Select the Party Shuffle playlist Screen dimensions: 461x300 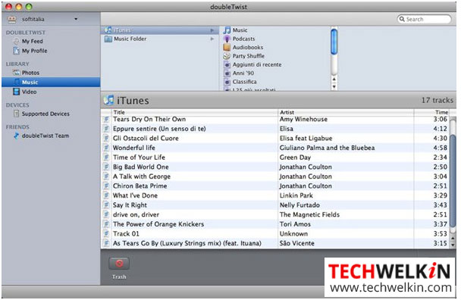(x=249, y=56)
